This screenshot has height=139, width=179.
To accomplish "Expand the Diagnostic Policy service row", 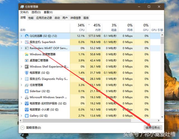I will tap(21, 79).
